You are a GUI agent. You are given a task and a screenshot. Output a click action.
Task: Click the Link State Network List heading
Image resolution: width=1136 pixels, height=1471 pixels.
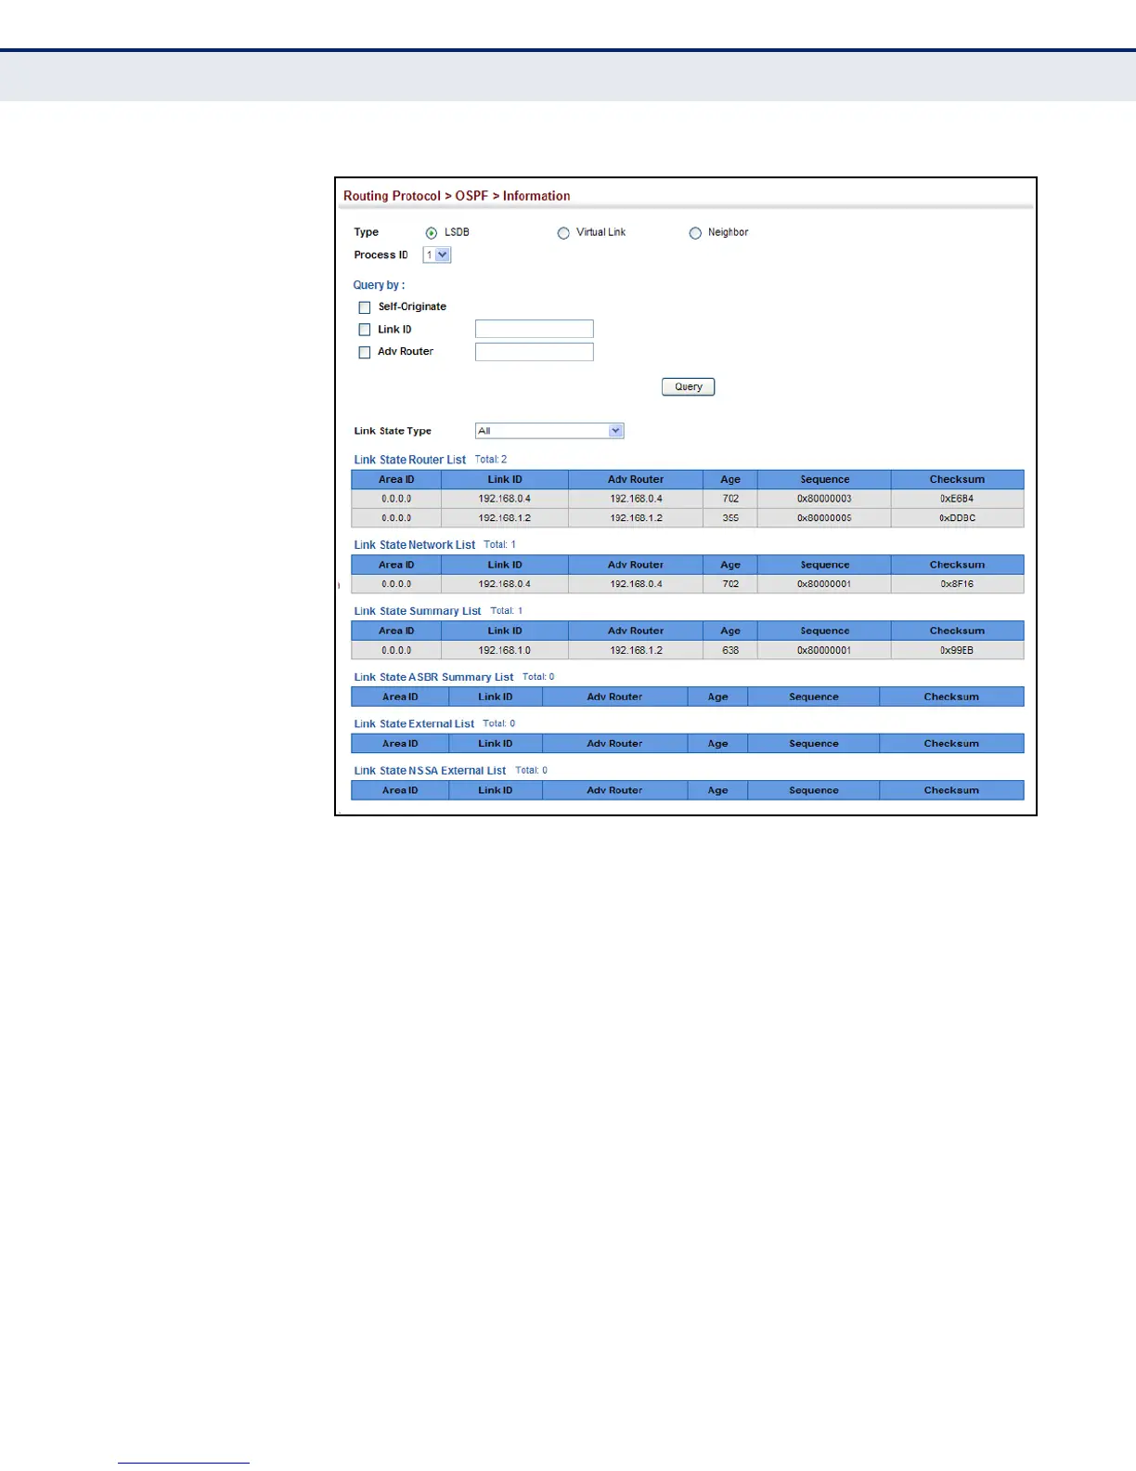(415, 545)
